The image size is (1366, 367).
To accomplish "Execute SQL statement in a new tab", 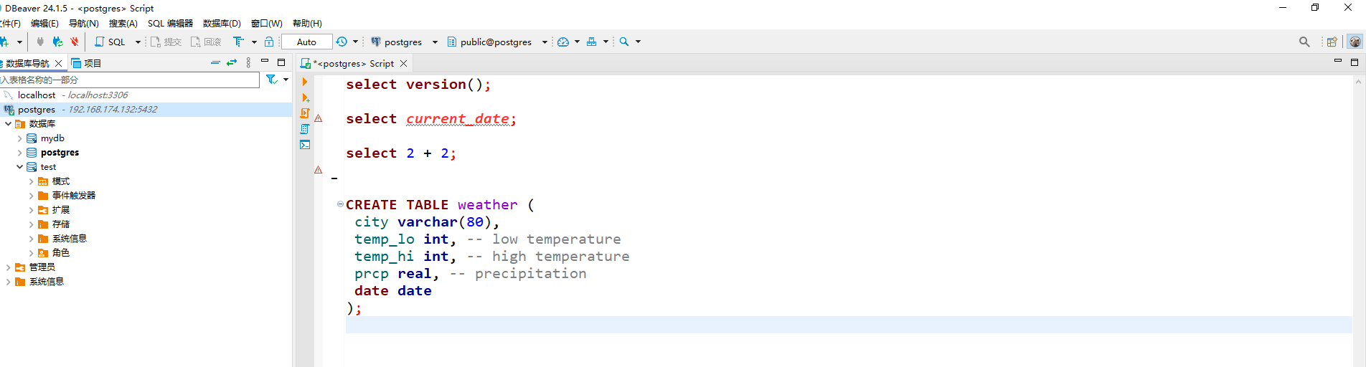I will tap(305, 97).
